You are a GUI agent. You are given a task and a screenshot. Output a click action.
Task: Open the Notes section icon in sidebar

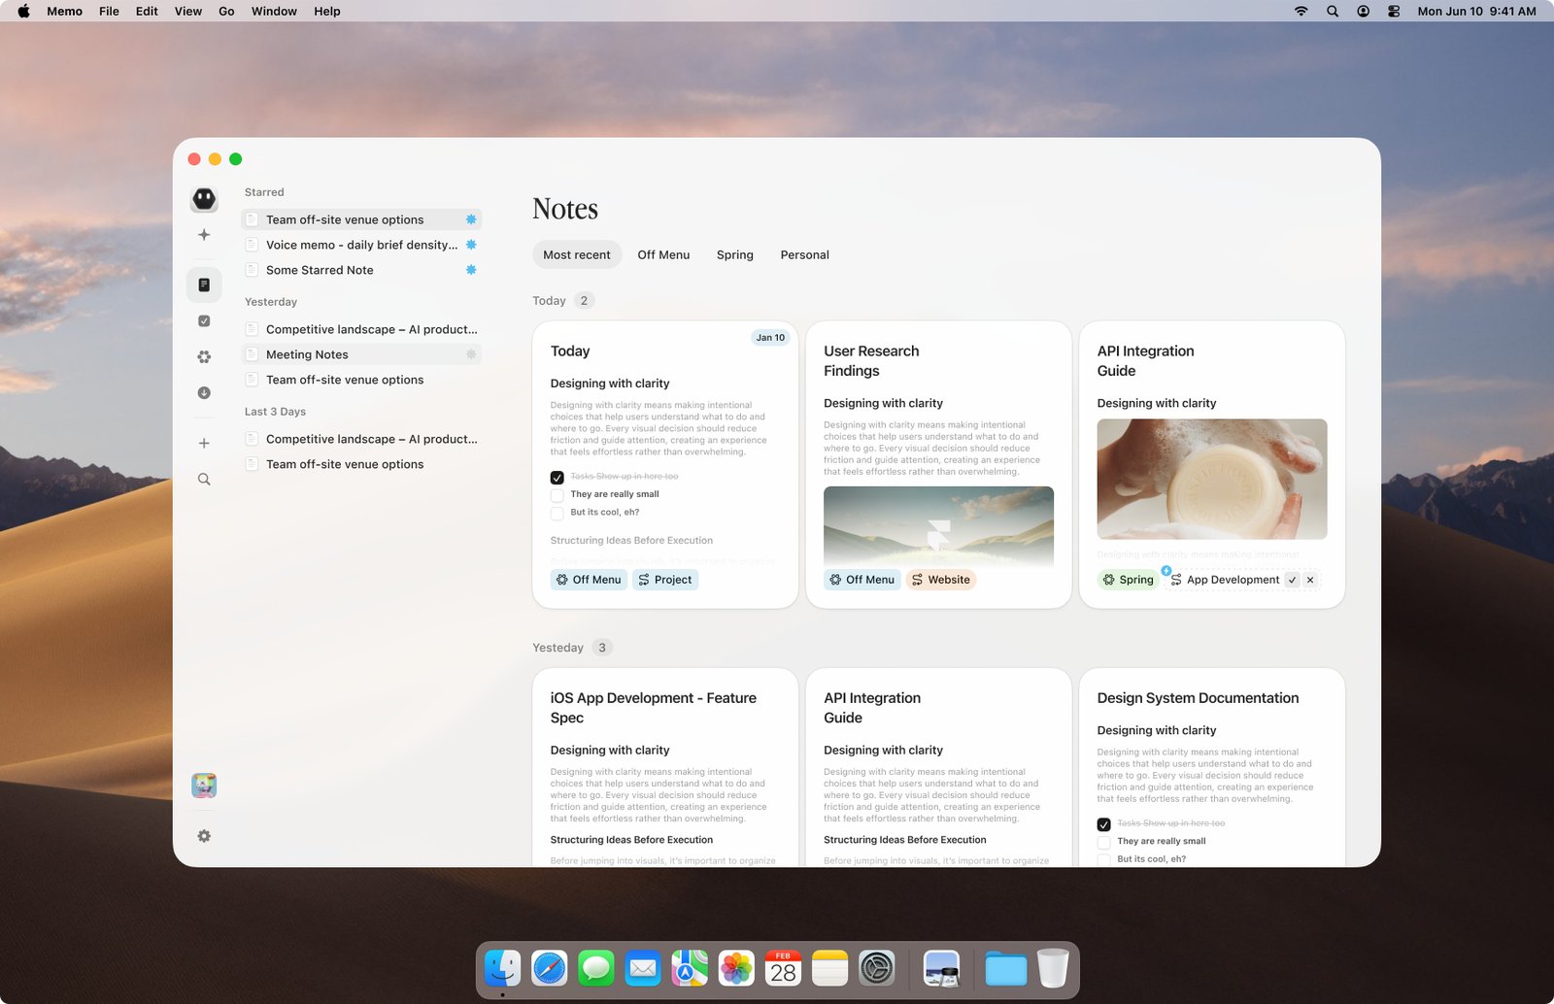click(204, 284)
